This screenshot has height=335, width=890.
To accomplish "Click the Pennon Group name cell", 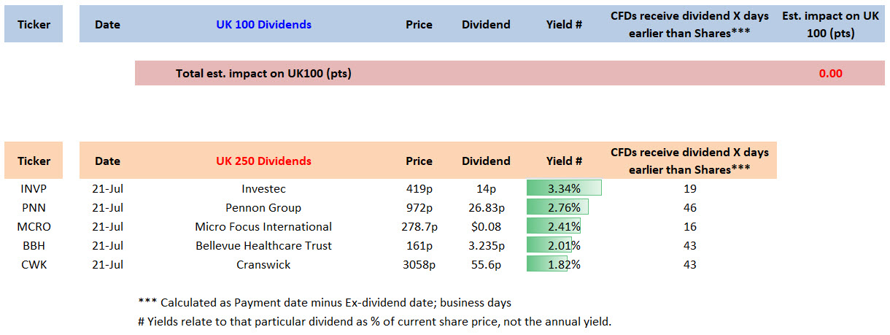I will point(263,207).
